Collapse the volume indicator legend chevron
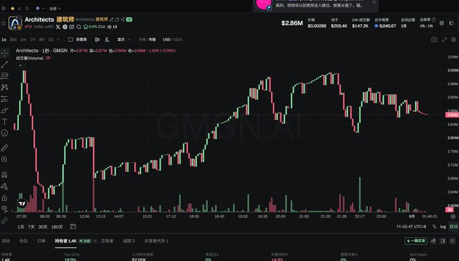Image resolution: width=459 pixels, height=261 pixels. 20,65
